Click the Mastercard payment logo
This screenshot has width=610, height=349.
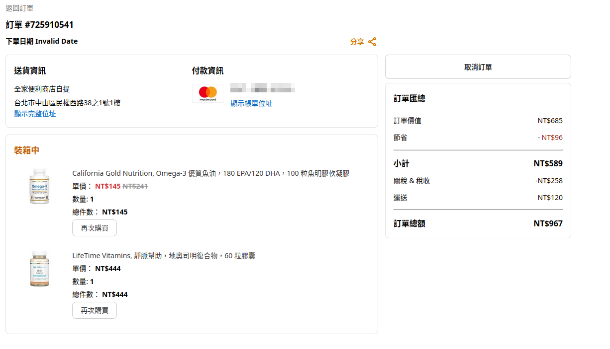207,93
